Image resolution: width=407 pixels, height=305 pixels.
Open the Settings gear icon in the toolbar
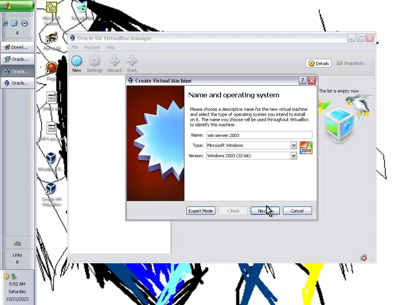[x=95, y=64]
